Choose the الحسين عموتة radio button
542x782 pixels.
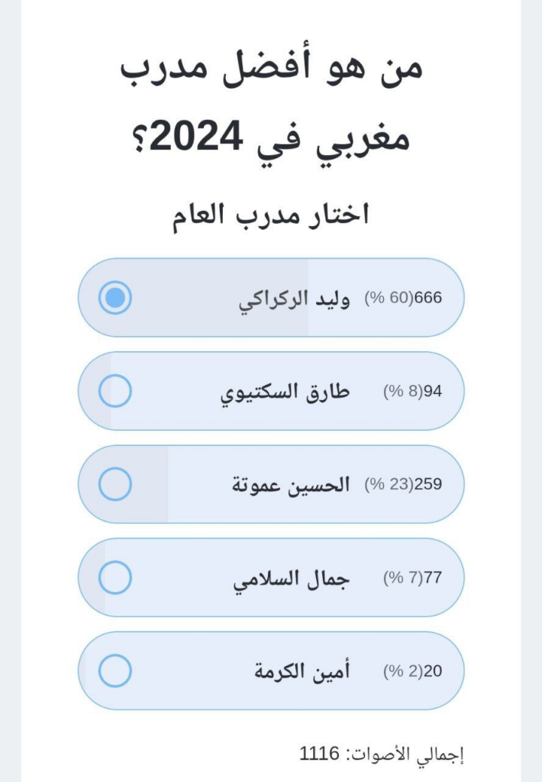115,484
